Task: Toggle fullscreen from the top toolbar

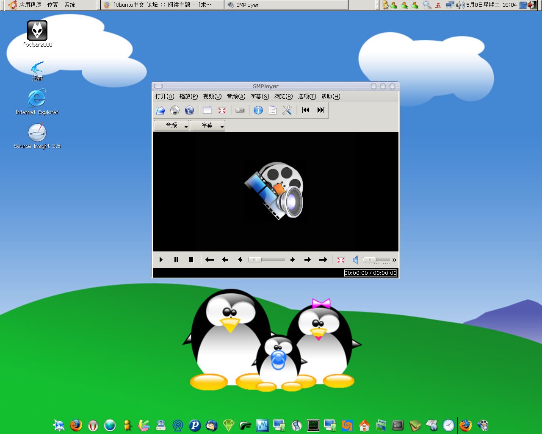Action: pos(222,110)
